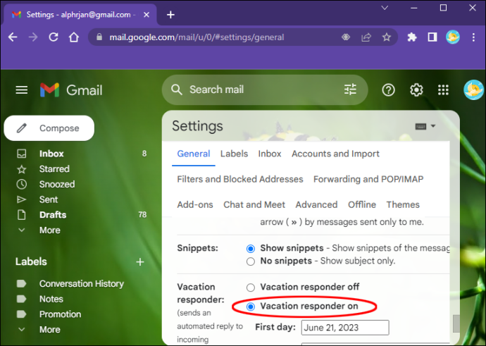Image resolution: width=486 pixels, height=346 pixels.
Task: Open the Themes settings tab
Action: 403,204
